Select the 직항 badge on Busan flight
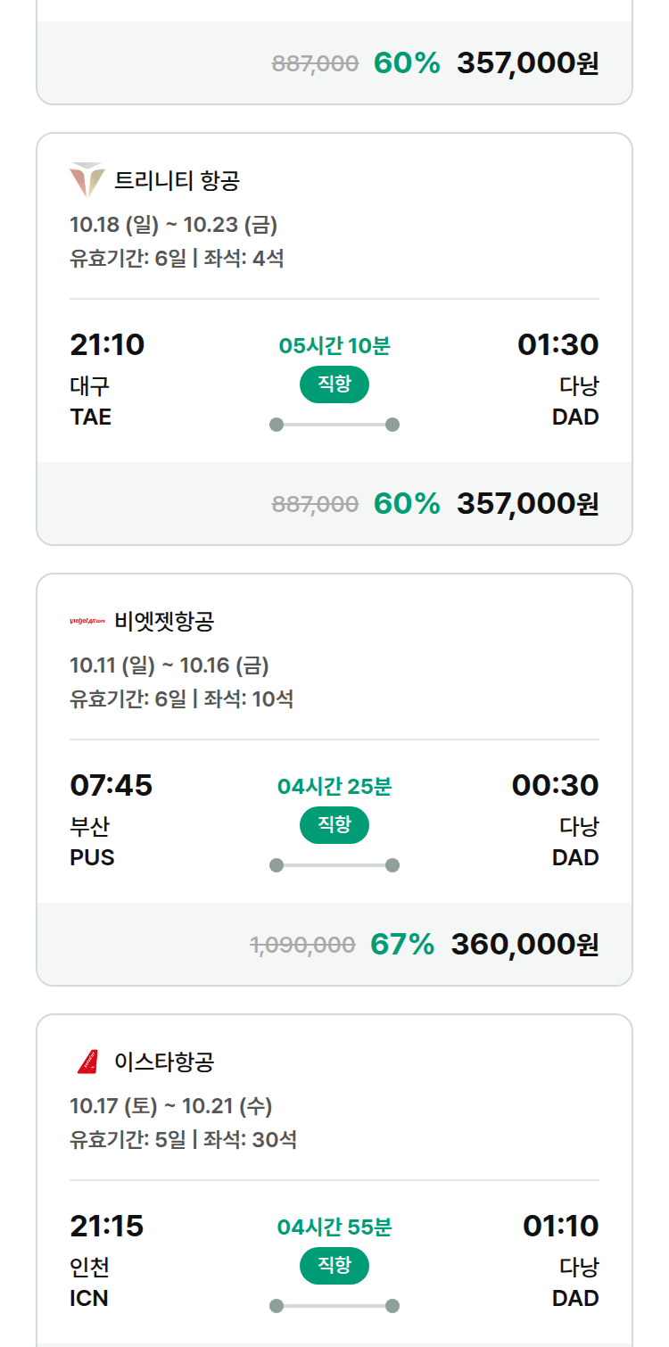The height and width of the screenshot is (1347, 669). (334, 825)
